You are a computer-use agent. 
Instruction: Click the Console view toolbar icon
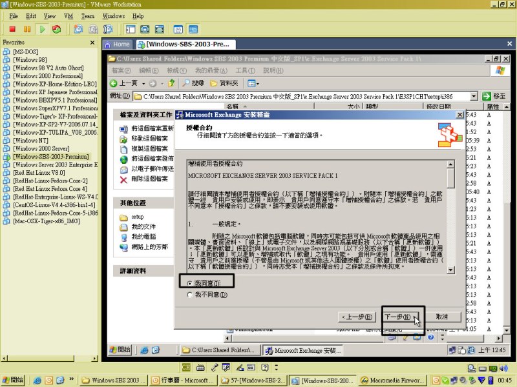click(193, 29)
